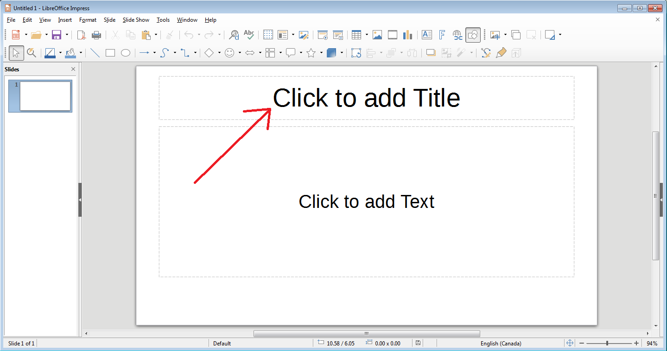Viewport: 667px width, 351px height.
Task: Click the Insert Chart icon
Action: click(x=407, y=35)
